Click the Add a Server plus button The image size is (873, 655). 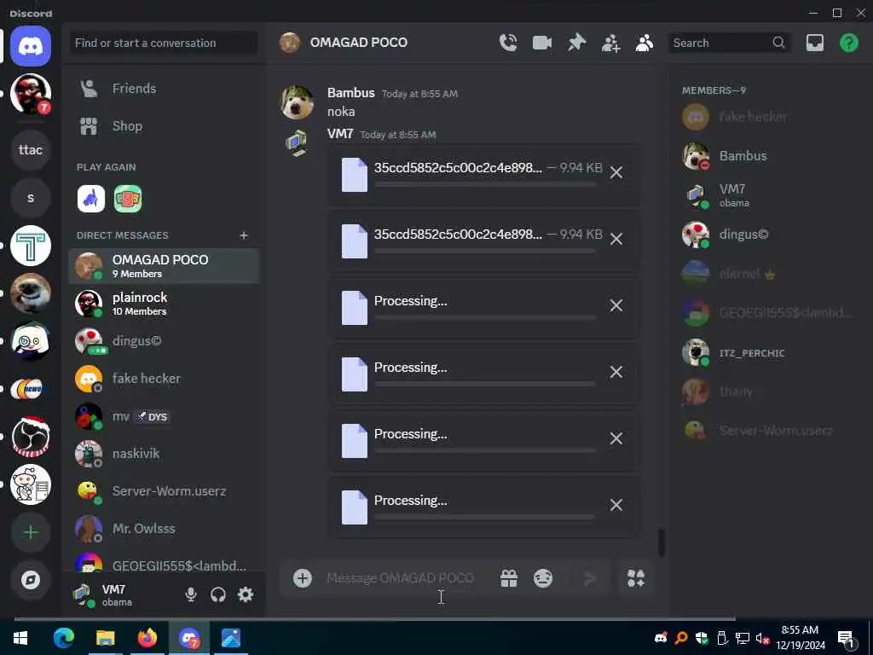pyautogui.click(x=31, y=532)
